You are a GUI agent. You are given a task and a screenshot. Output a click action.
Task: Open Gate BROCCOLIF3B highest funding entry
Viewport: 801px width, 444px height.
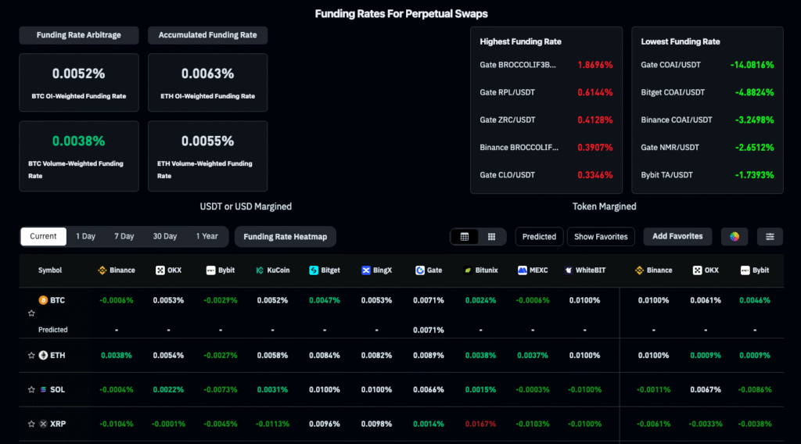[546, 65]
